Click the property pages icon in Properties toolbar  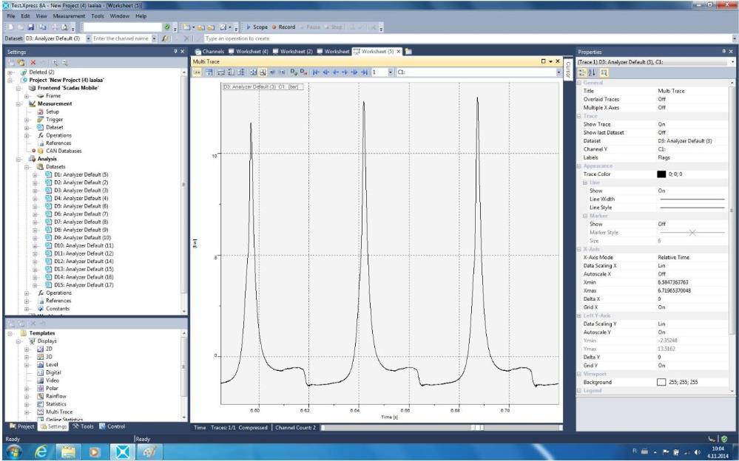[604, 72]
